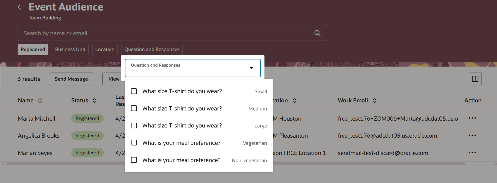Sort by Status column arrows
This screenshot has height=183, width=497.
coord(95,101)
